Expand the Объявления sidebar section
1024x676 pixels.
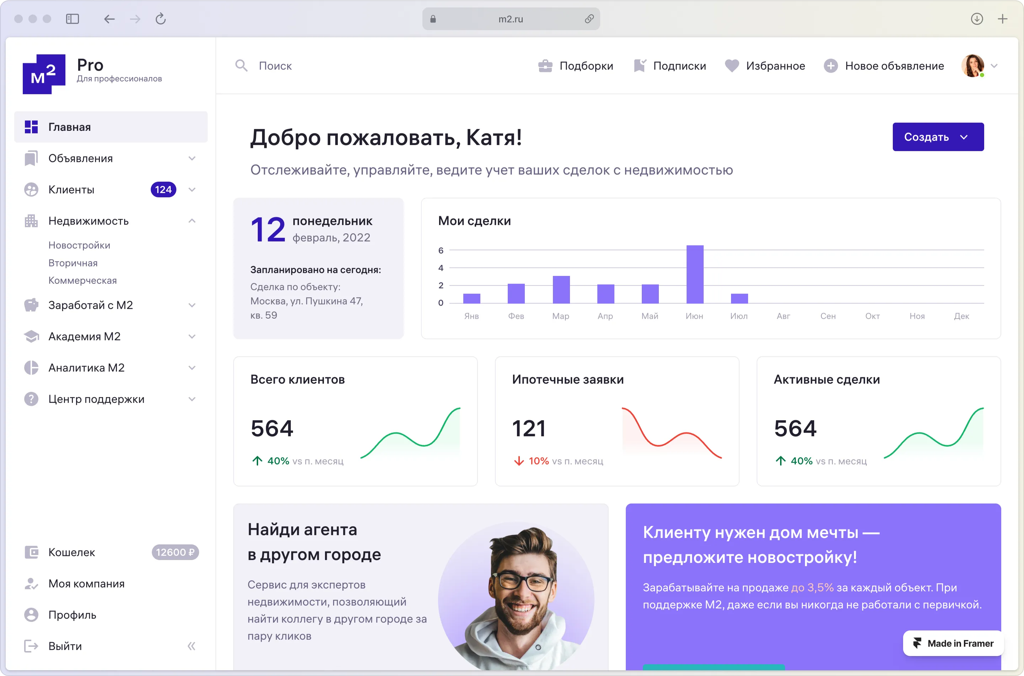192,158
